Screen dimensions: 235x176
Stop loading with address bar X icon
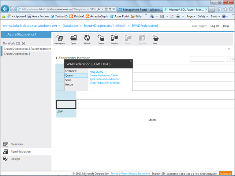114,9
